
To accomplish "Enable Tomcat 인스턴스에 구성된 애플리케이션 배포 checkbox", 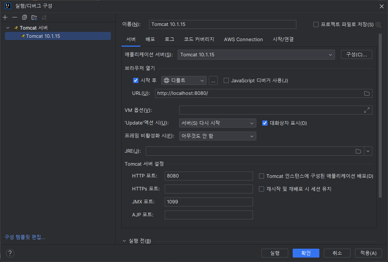I will pos(261,176).
